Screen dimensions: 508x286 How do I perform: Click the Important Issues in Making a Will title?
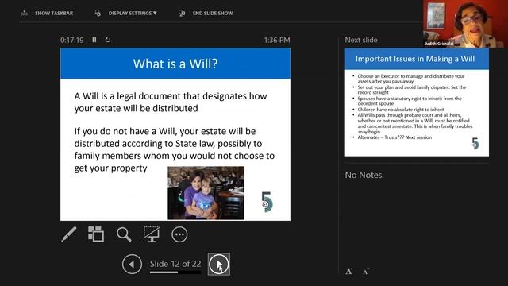point(415,59)
